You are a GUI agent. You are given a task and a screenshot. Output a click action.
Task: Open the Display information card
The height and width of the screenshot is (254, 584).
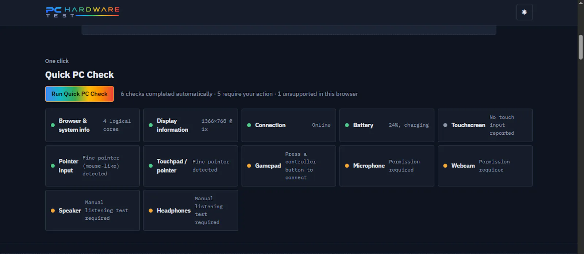(191, 125)
